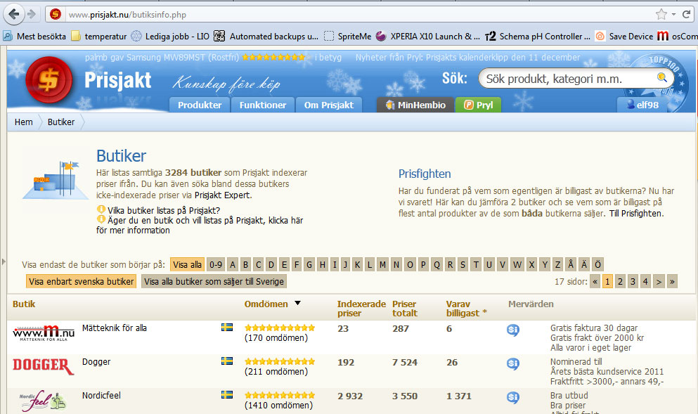Toggle 'Visa enbart svenska butiker' filter
Viewport: 698px width, 414px height.
(x=81, y=281)
